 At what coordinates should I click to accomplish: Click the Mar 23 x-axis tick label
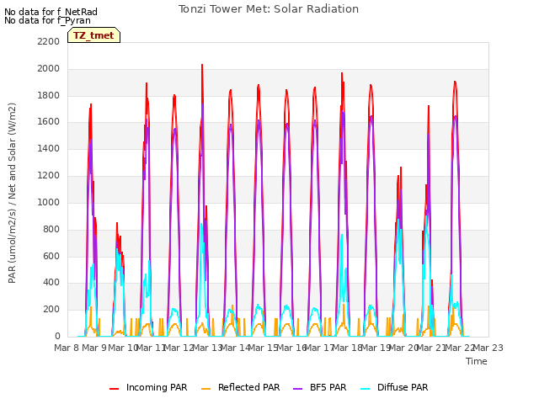tap(488, 348)
